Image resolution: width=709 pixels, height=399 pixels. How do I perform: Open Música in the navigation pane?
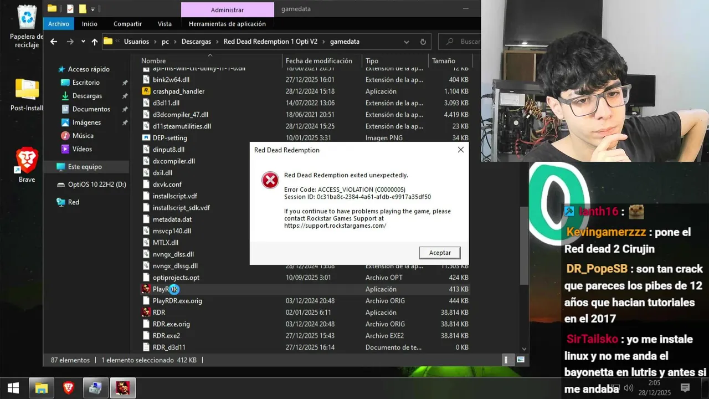point(83,136)
